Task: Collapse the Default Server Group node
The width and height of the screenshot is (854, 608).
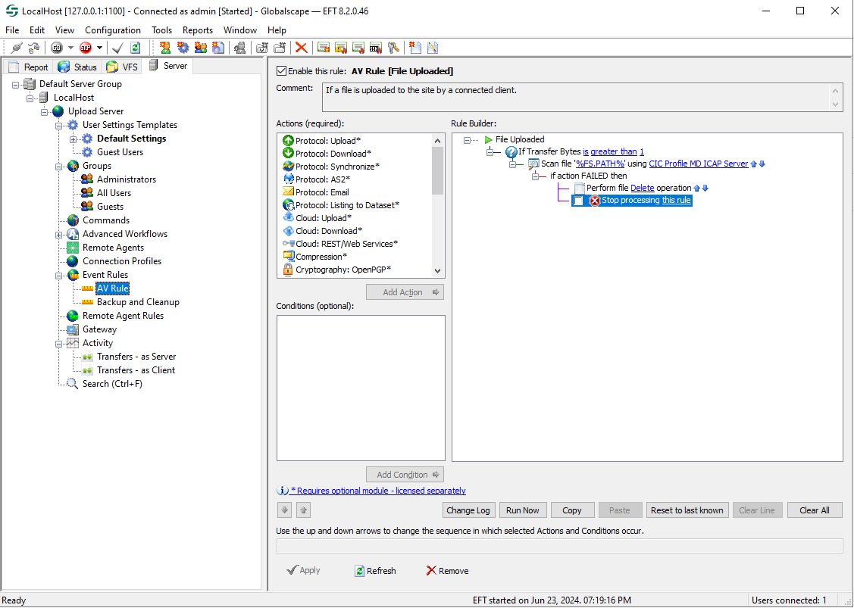Action: pos(16,84)
